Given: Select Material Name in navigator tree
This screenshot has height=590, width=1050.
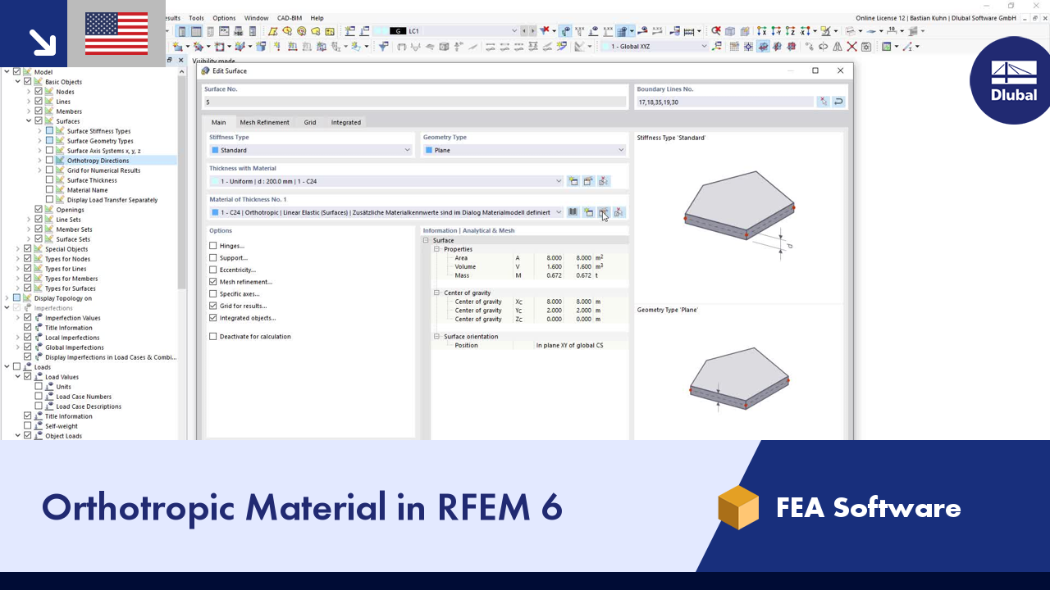Looking at the screenshot, I should pos(87,190).
